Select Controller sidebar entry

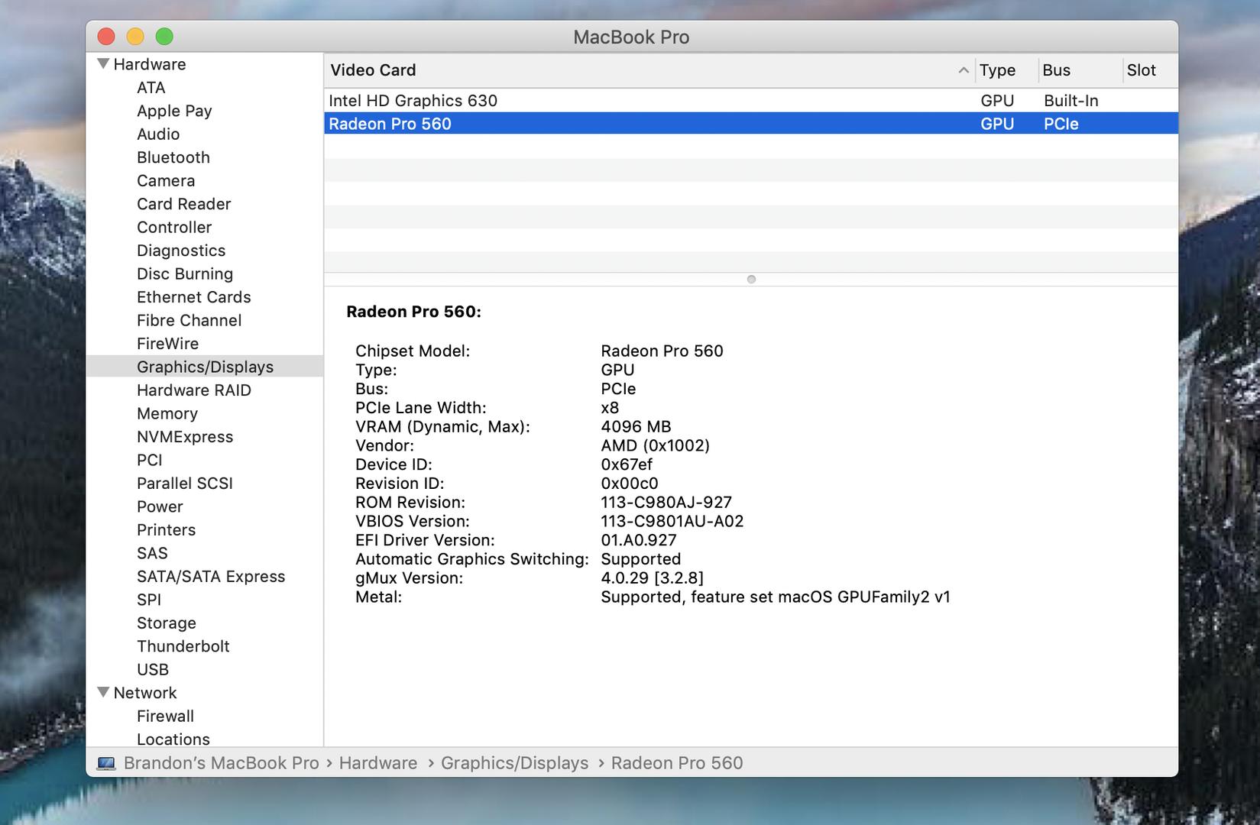coord(174,228)
